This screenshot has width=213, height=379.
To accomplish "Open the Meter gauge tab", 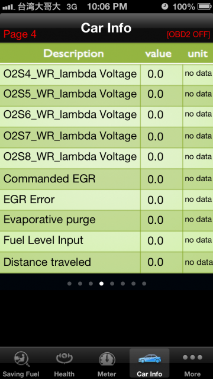I will click(106, 359).
